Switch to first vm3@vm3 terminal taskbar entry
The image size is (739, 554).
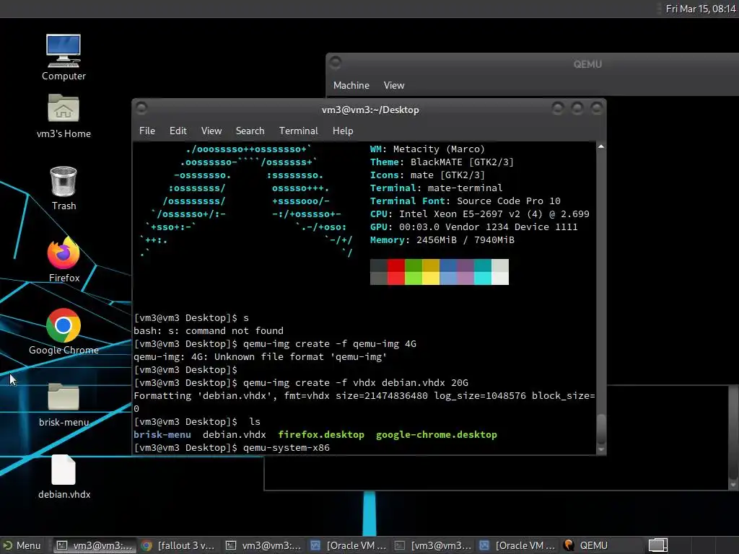tap(95, 545)
